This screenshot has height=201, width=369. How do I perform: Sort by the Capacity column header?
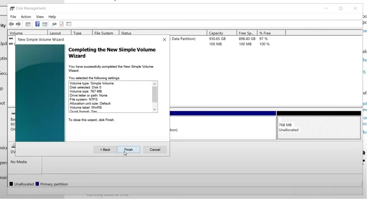[222, 33]
